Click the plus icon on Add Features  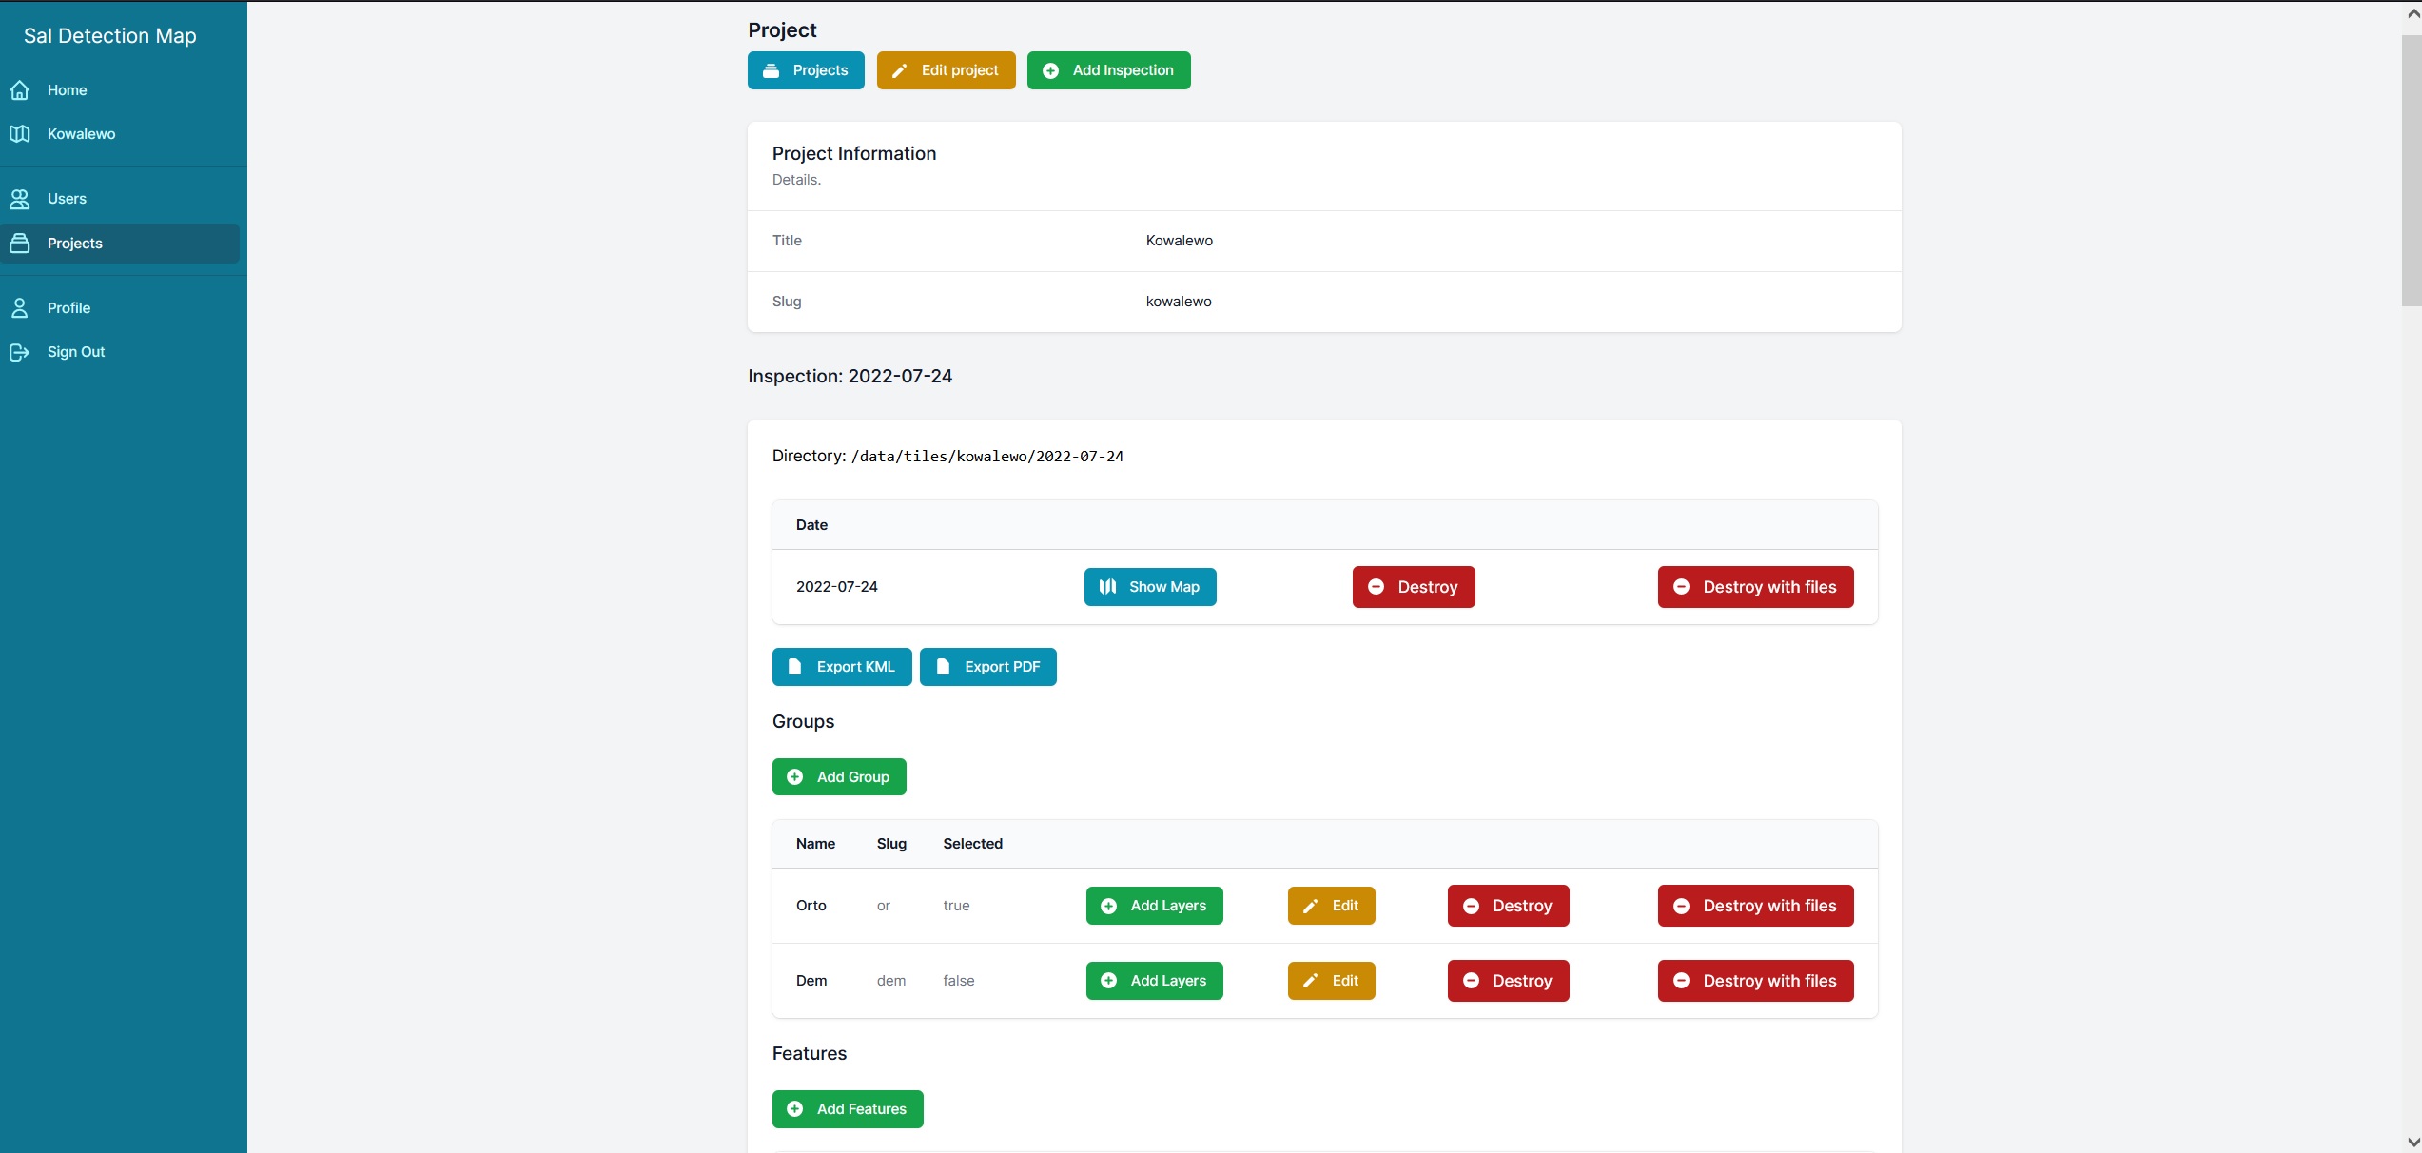click(795, 1109)
